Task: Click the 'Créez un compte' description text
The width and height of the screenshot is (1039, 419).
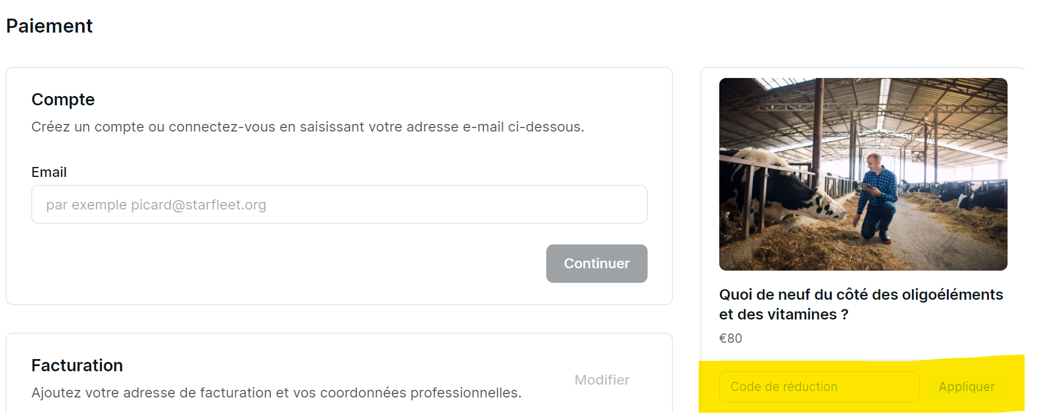Action: (x=308, y=127)
